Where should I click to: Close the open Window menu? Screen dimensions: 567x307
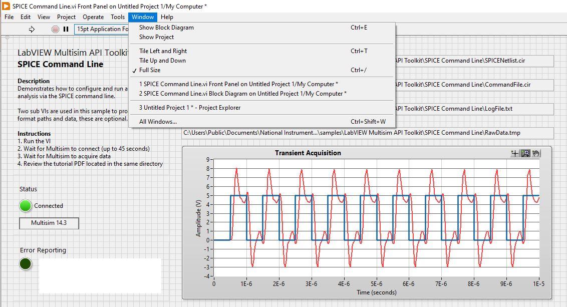[143, 17]
